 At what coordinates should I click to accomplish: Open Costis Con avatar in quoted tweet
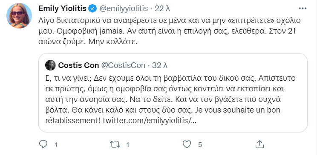(x=50, y=65)
